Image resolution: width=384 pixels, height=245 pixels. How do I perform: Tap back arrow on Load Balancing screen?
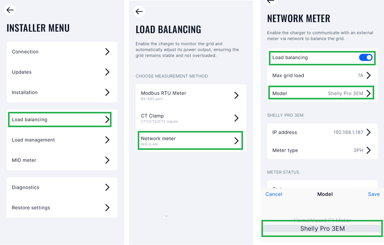[x=139, y=12]
